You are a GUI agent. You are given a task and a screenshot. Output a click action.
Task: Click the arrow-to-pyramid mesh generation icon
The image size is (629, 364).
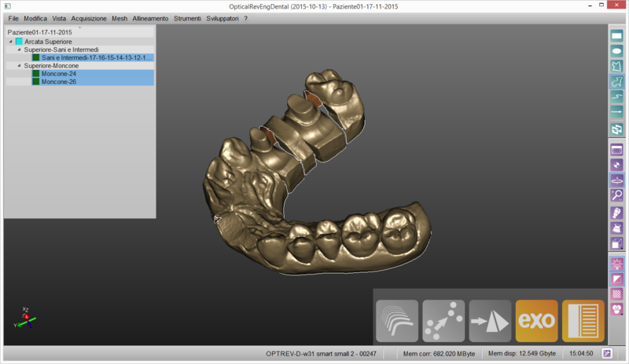coord(490,321)
